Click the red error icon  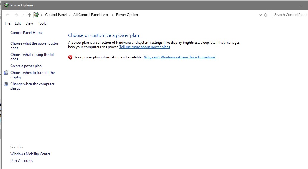click(x=70, y=57)
